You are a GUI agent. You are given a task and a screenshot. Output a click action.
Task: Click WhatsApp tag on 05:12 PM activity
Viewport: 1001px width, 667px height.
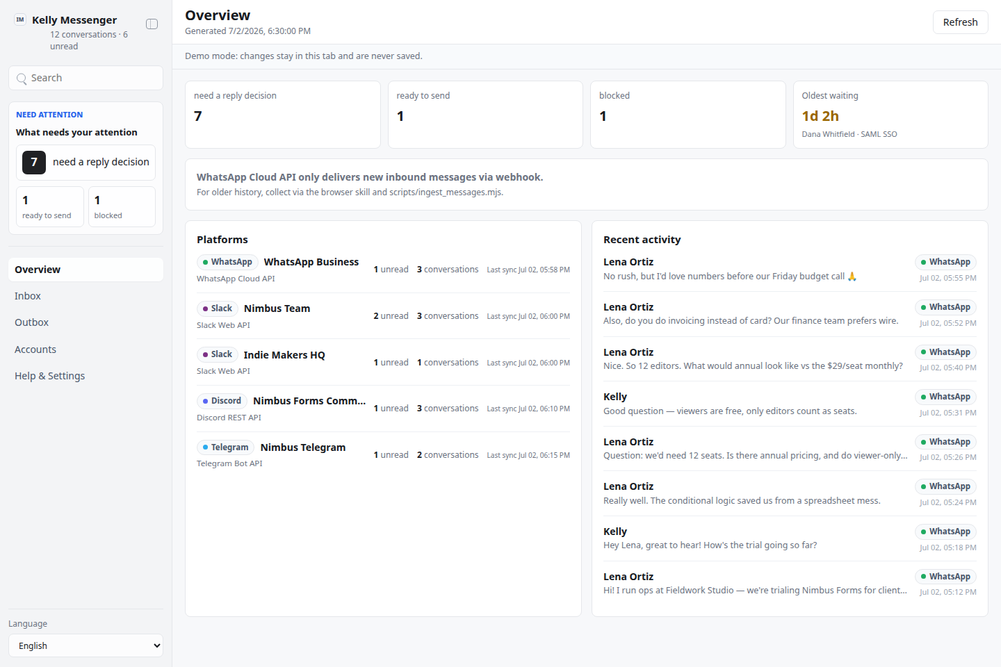pyautogui.click(x=945, y=577)
